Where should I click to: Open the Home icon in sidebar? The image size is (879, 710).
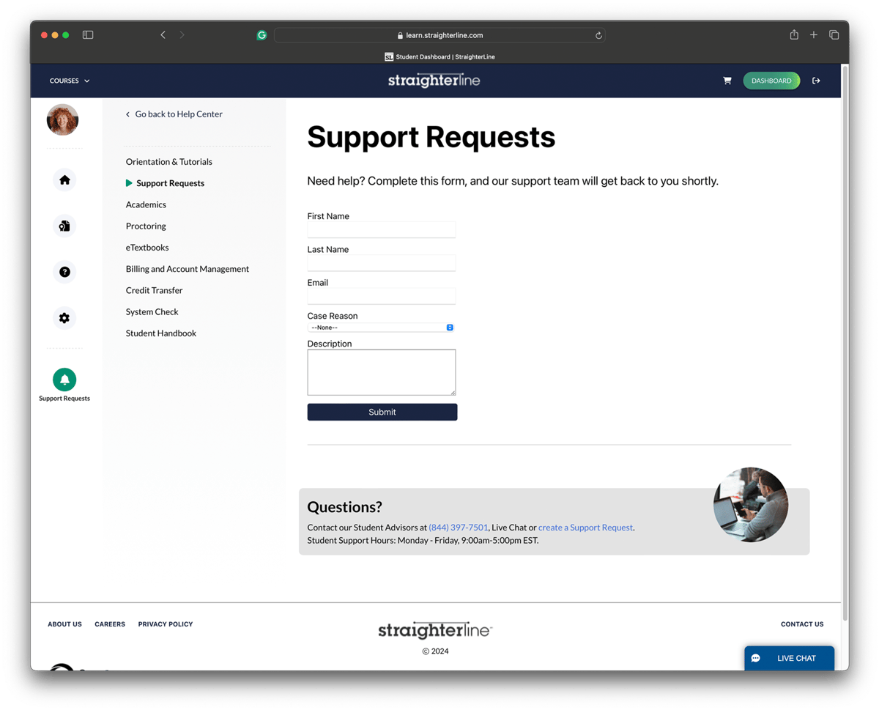pos(64,180)
